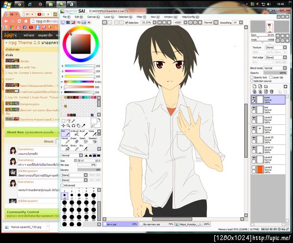Image resolution: width=293 pixels, height=243 pixels.
Task: Open the brush mode Normal dropdown
Action: pos(72,155)
